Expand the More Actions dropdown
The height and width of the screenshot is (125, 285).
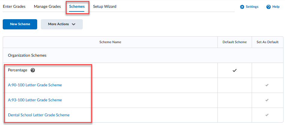[x=61, y=24]
